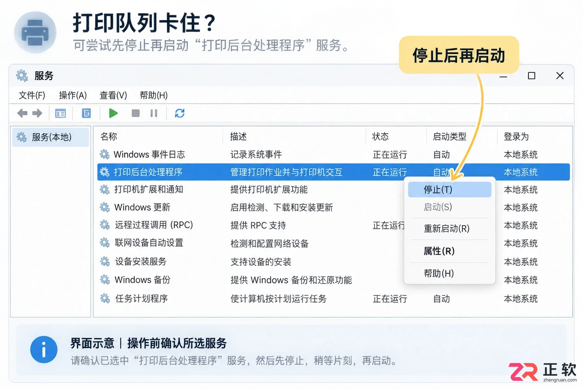Screen dimensions: 583x389
Task: Click description 启用检测、下载和安装更新
Action: (281, 207)
